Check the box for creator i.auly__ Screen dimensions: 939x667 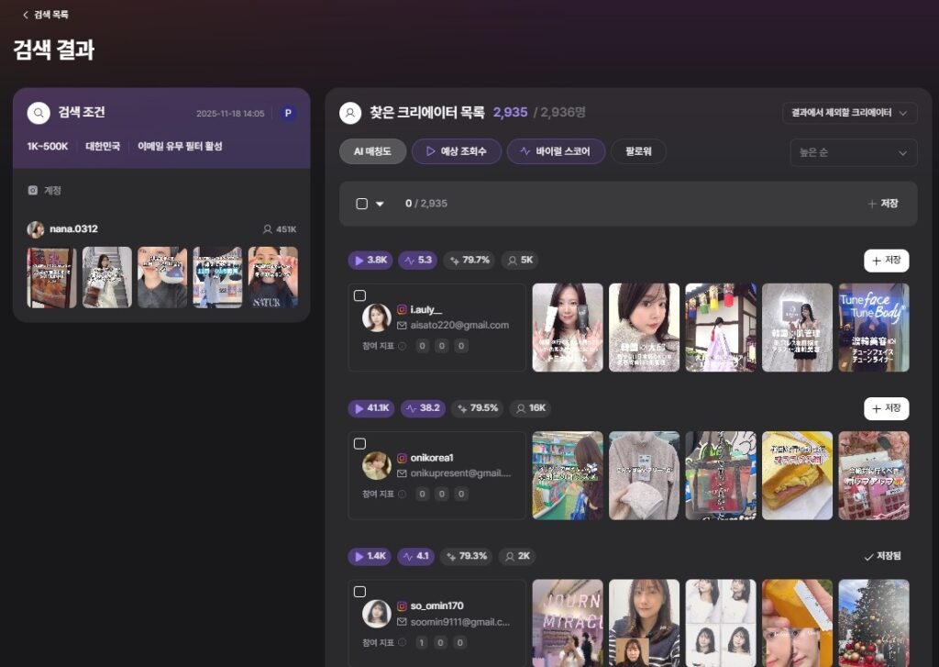[359, 295]
